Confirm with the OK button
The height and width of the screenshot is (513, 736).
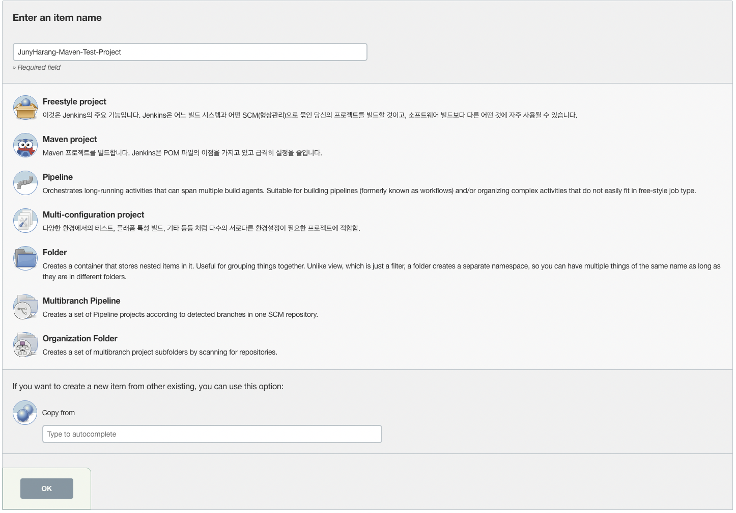point(47,489)
